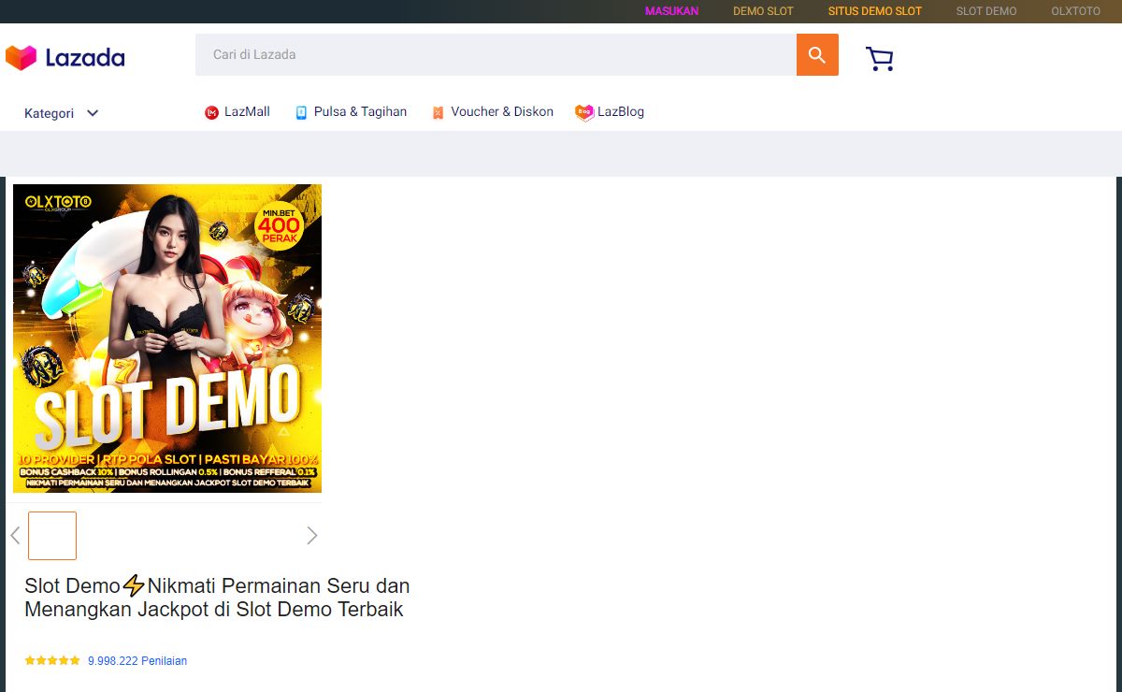Open the MASUKAN top menu item
The height and width of the screenshot is (692, 1122).
tap(671, 11)
